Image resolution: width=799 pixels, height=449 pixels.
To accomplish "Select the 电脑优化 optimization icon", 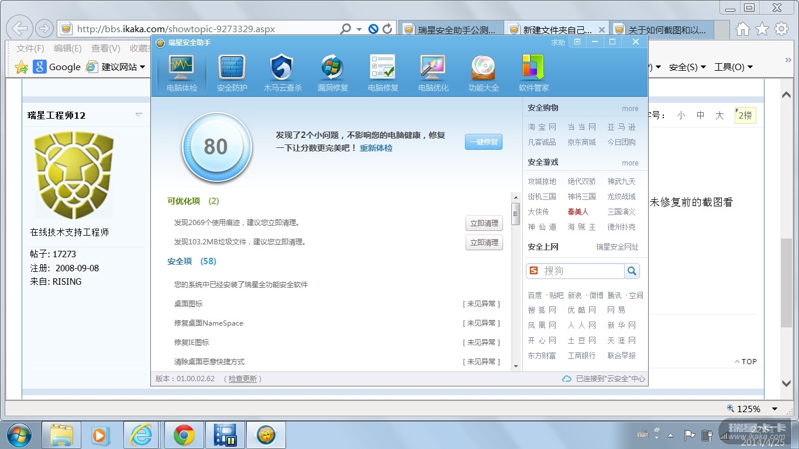I will [433, 68].
